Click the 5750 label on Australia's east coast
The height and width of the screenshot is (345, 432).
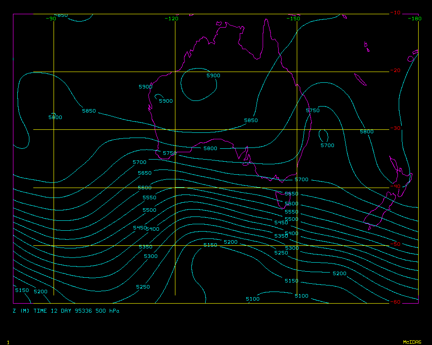(313, 110)
